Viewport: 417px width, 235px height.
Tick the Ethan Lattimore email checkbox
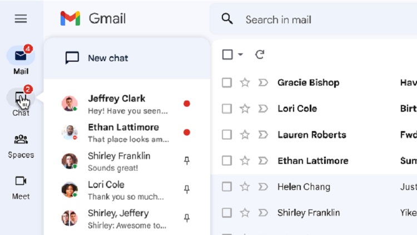click(x=227, y=161)
